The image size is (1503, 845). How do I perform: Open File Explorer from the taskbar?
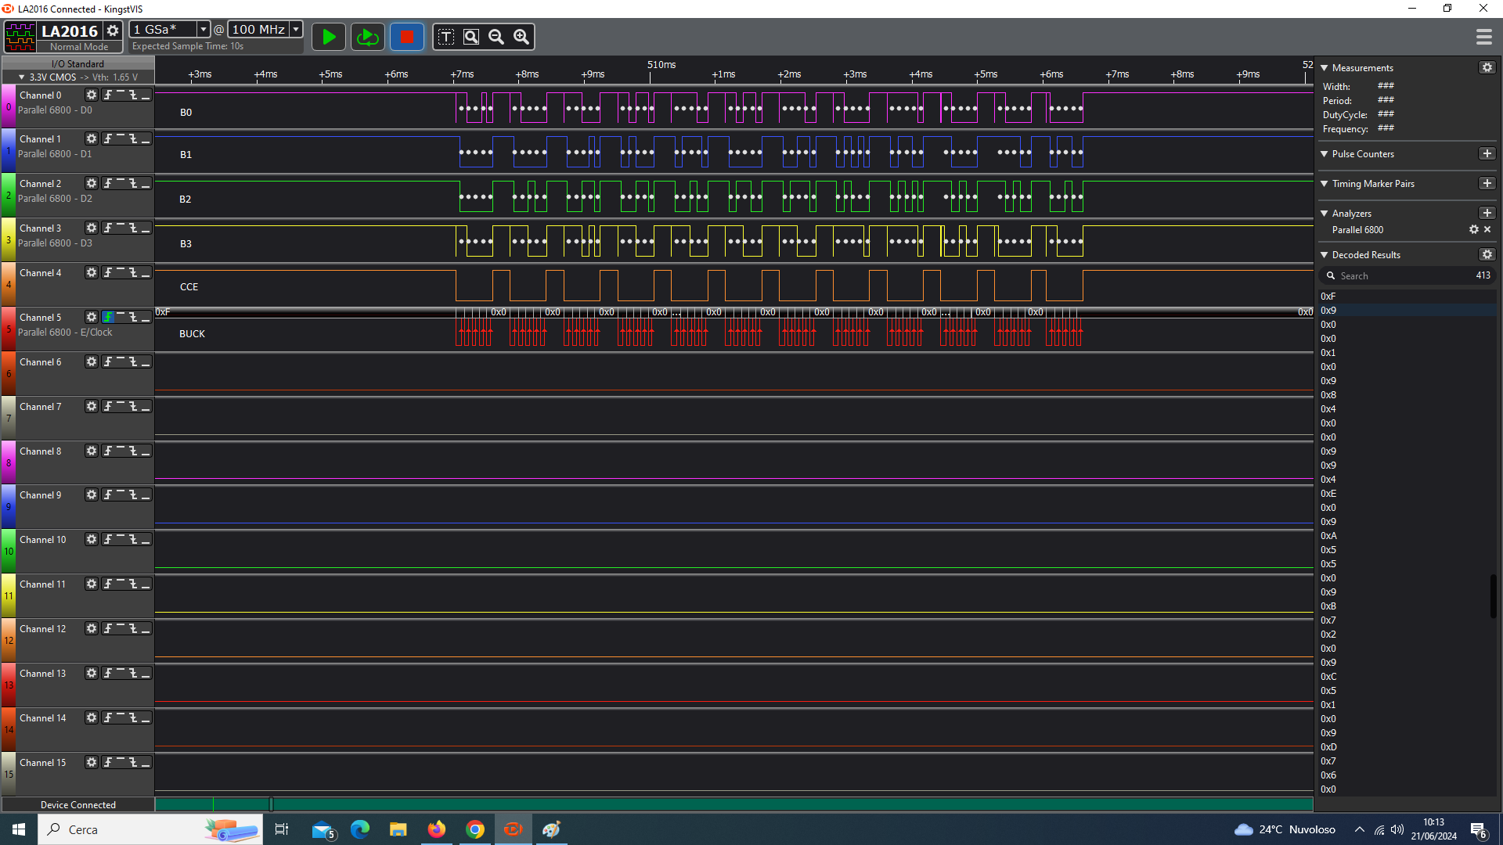tap(398, 829)
